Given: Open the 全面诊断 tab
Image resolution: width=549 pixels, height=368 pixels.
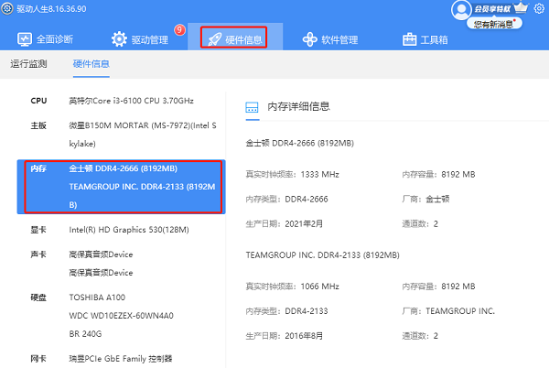Looking at the screenshot, I should (x=45, y=39).
